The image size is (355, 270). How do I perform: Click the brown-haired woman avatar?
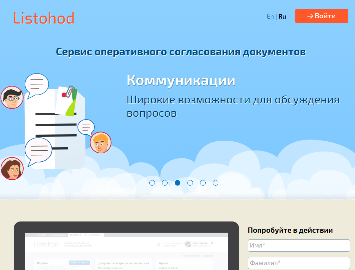[x=12, y=168]
